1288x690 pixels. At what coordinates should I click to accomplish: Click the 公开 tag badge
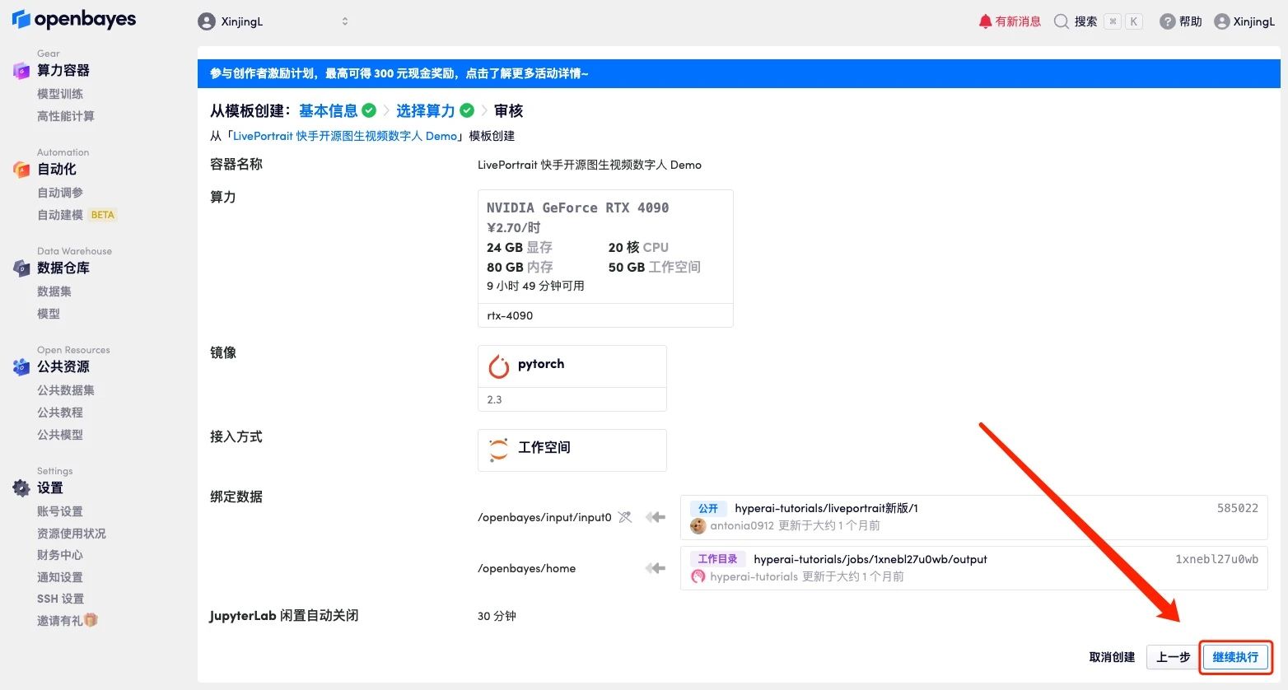pyautogui.click(x=708, y=508)
